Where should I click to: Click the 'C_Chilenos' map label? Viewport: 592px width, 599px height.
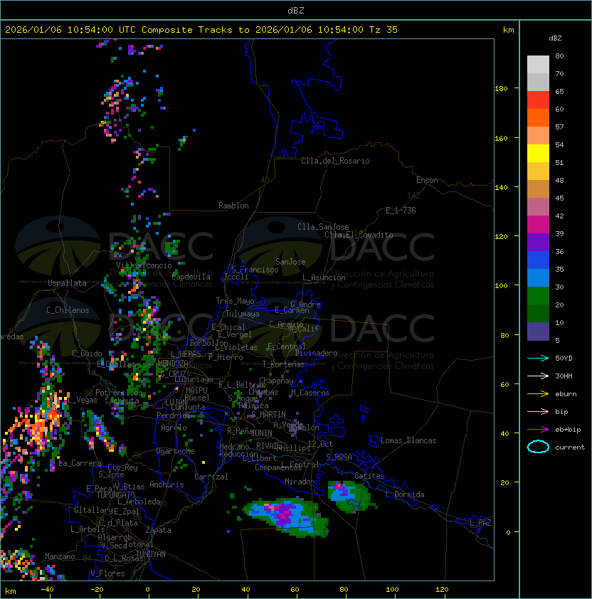click(x=68, y=310)
